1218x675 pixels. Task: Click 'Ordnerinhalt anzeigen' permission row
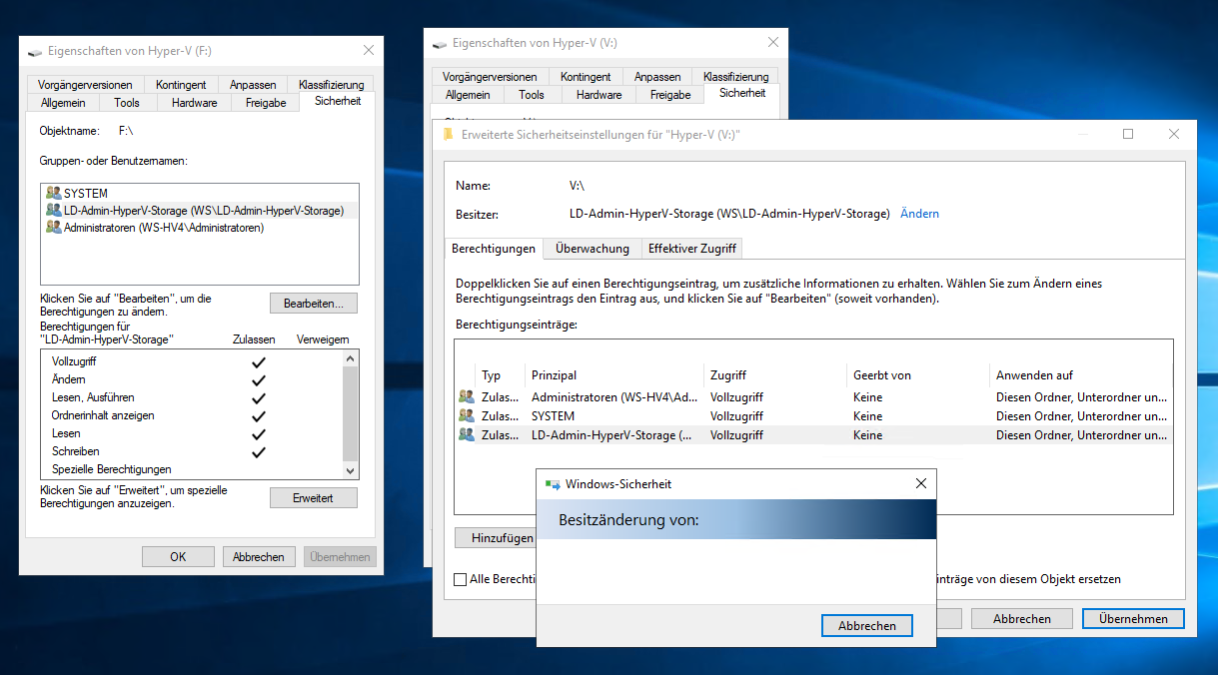(x=192, y=415)
